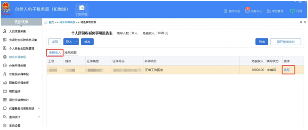Open 消息中心 with the red badge

coord(253,11)
